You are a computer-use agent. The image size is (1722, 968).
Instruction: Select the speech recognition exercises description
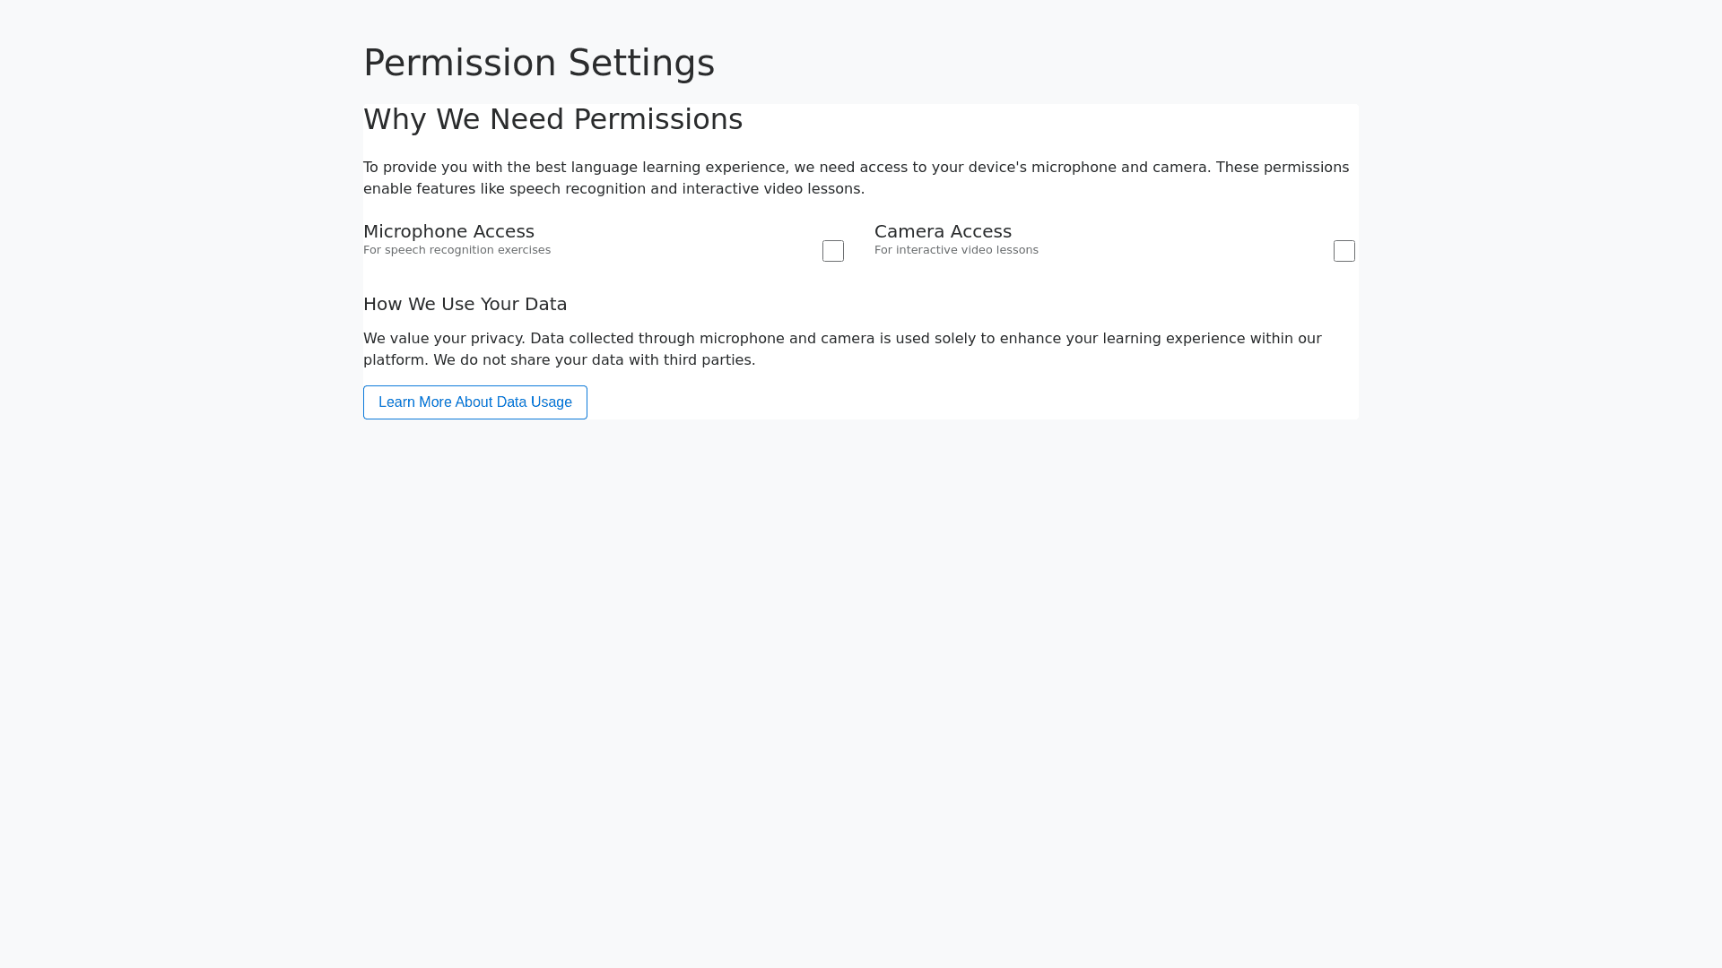click(x=457, y=250)
